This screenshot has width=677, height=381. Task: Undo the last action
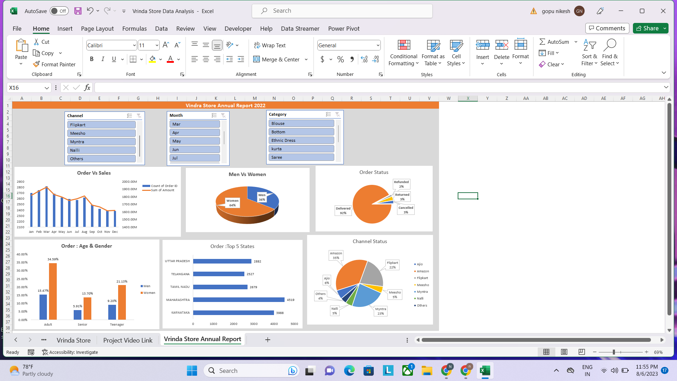tap(90, 11)
